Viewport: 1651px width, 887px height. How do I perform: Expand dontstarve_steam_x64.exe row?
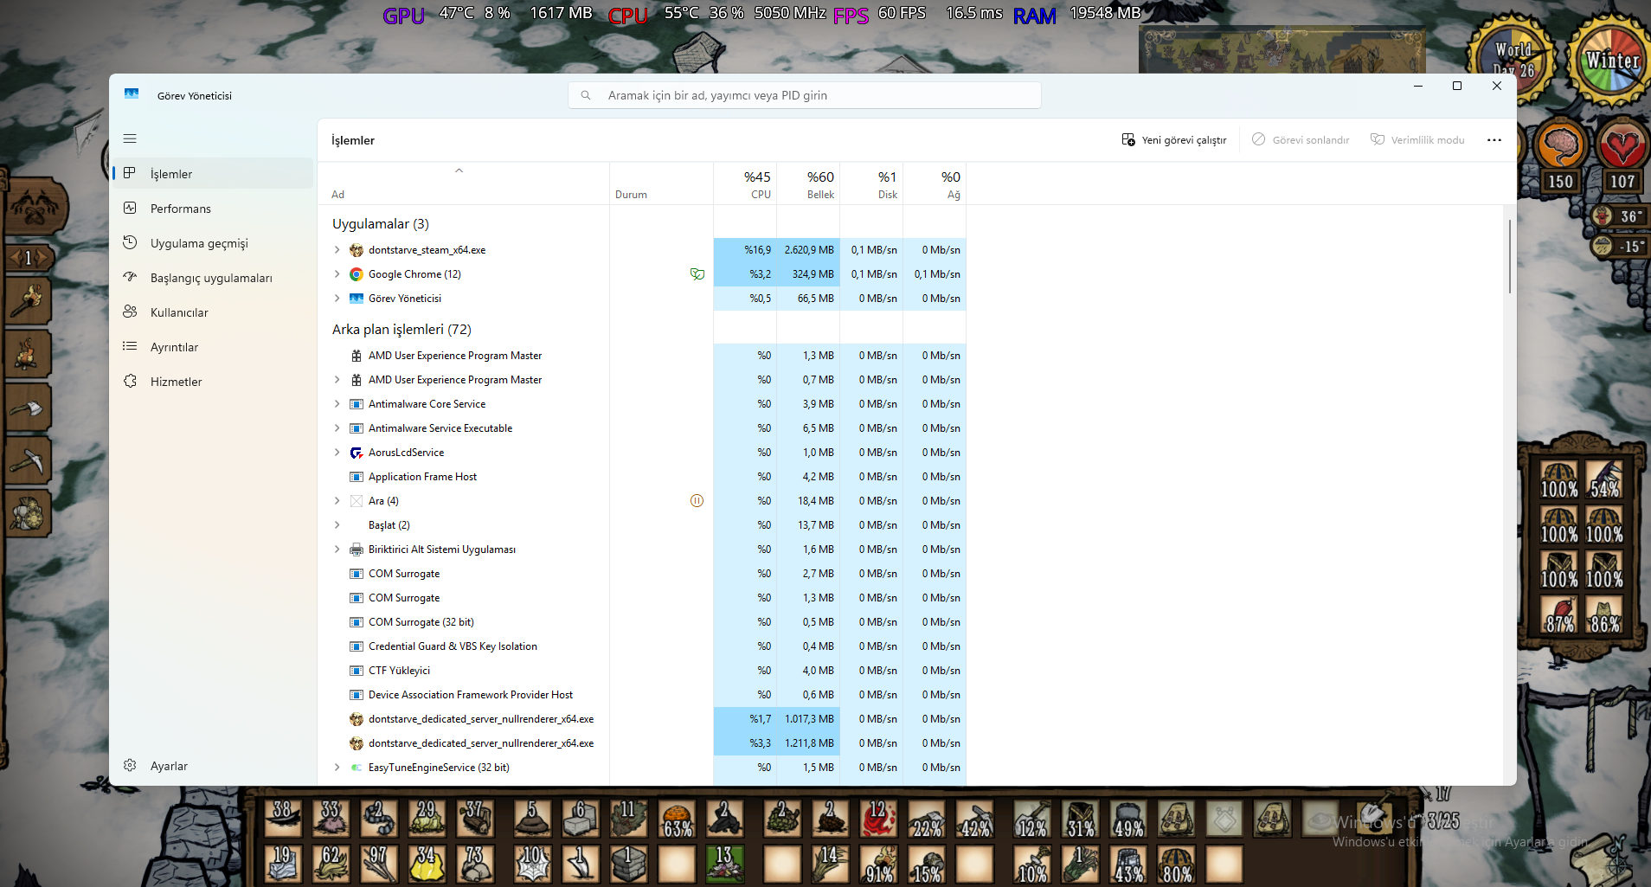[x=337, y=250]
